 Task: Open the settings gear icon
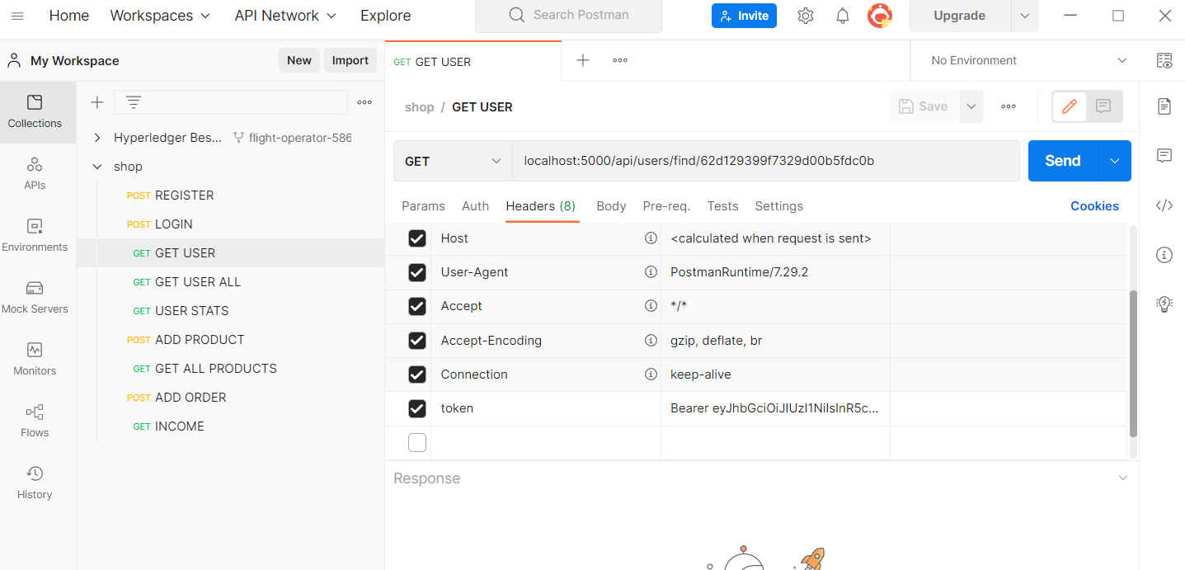806,16
